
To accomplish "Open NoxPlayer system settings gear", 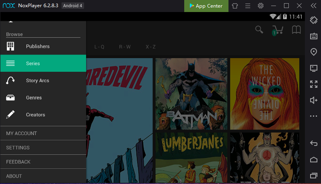I will tap(261, 6).
